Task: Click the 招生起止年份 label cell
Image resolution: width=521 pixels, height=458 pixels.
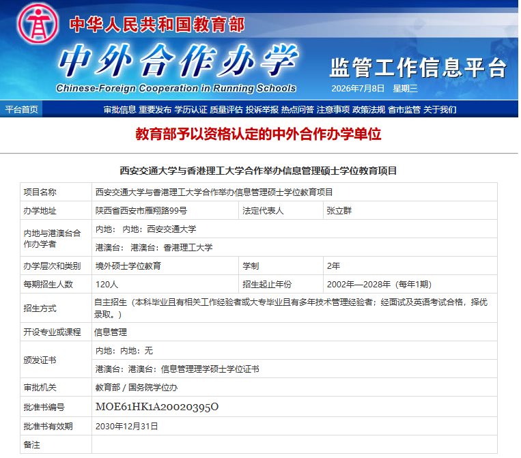Action: [x=281, y=285]
